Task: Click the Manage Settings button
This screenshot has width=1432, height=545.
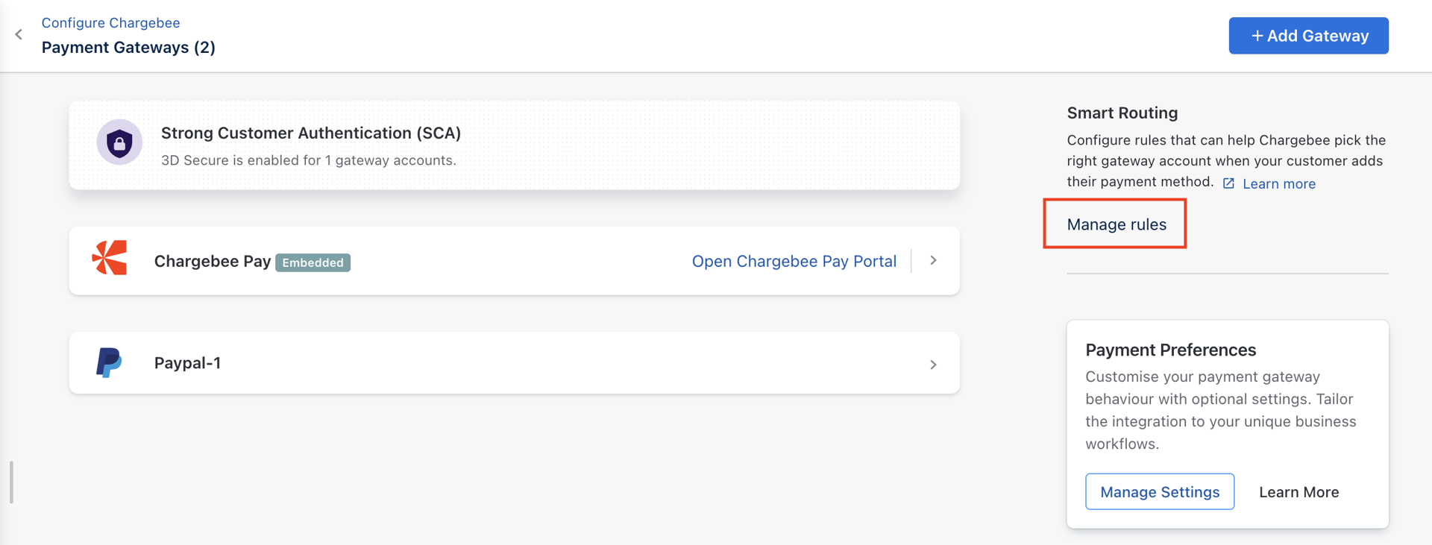Action: tap(1160, 491)
